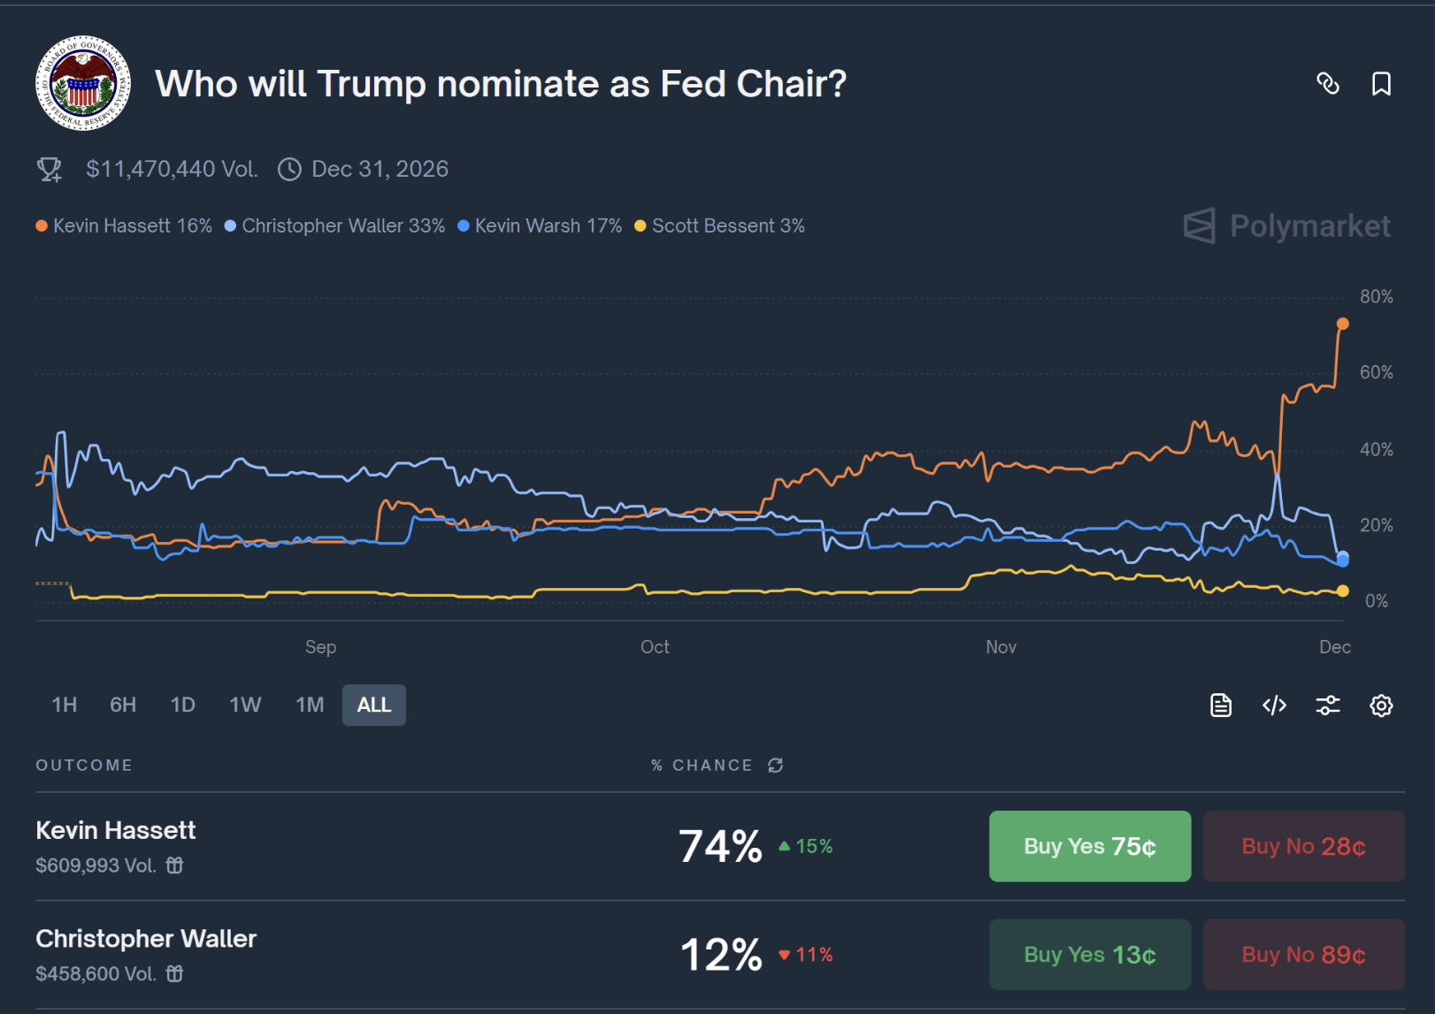Open chart display settings sliders icon
The width and height of the screenshot is (1435, 1014).
[x=1327, y=705]
